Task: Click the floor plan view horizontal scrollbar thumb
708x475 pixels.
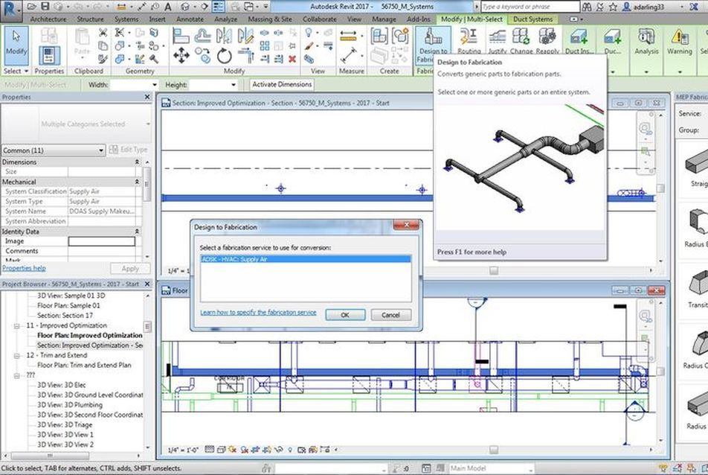Action: tap(494, 450)
